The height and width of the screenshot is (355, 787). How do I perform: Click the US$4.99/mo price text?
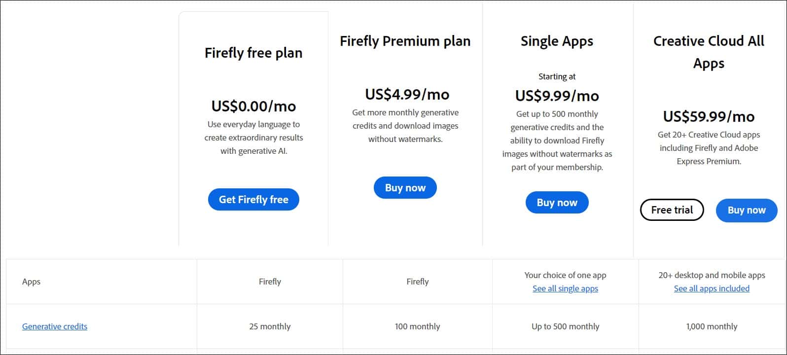(406, 94)
